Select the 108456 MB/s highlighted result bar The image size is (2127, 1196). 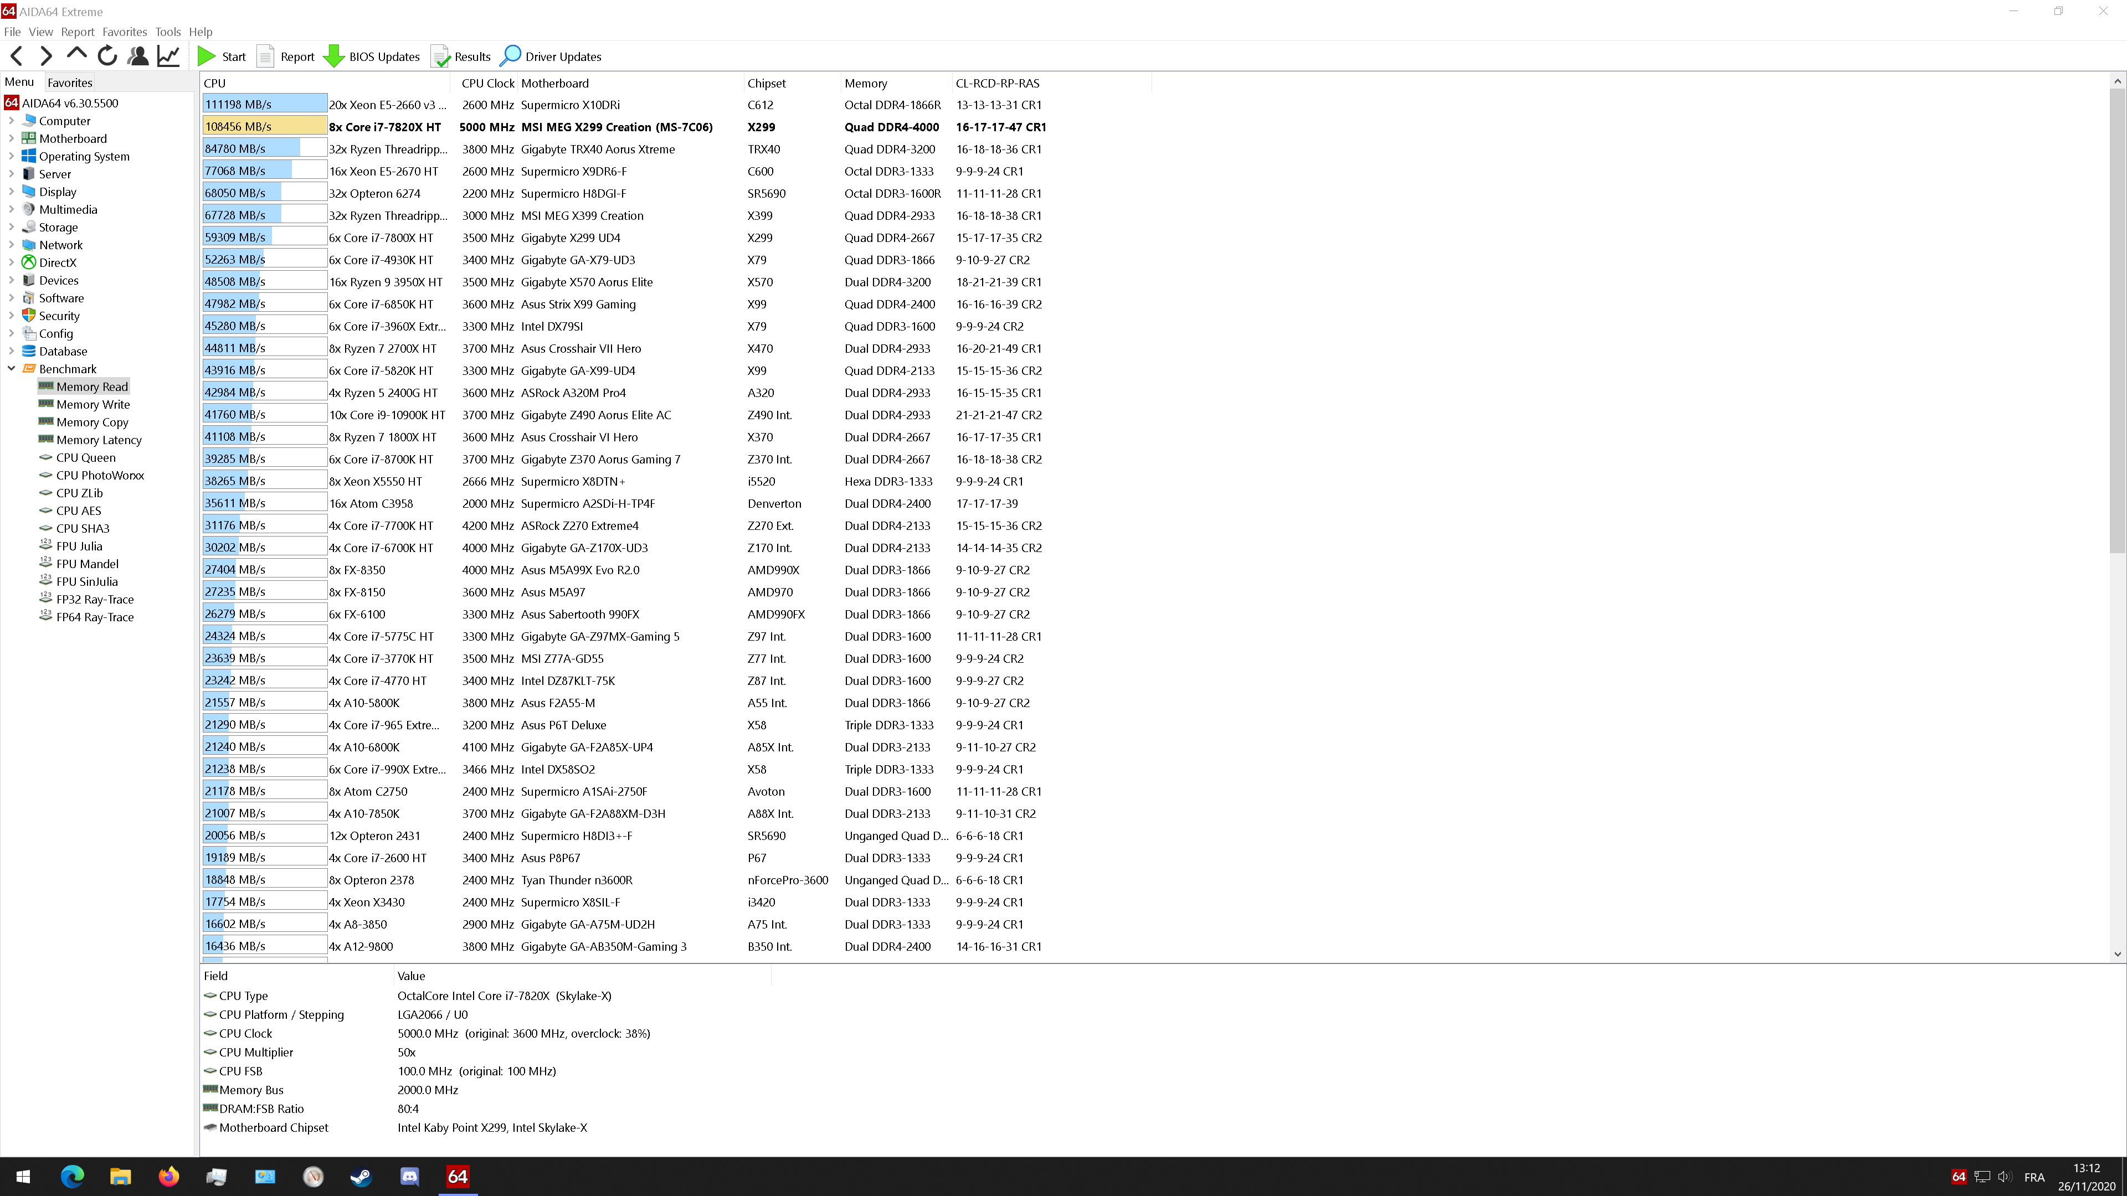pos(264,126)
